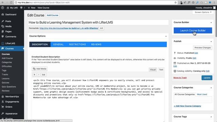Collapse the Course Tags panel
The image size is (217, 122).
coord(211,117)
